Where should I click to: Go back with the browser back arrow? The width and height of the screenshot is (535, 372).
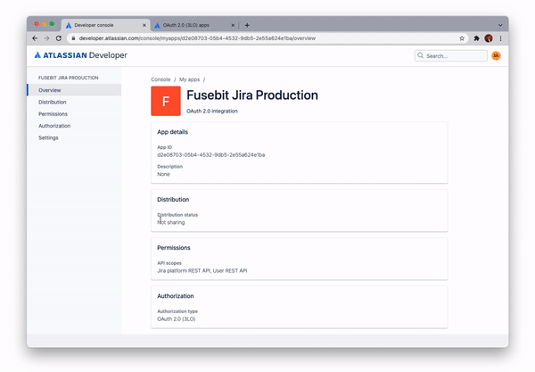tap(35, 38)
